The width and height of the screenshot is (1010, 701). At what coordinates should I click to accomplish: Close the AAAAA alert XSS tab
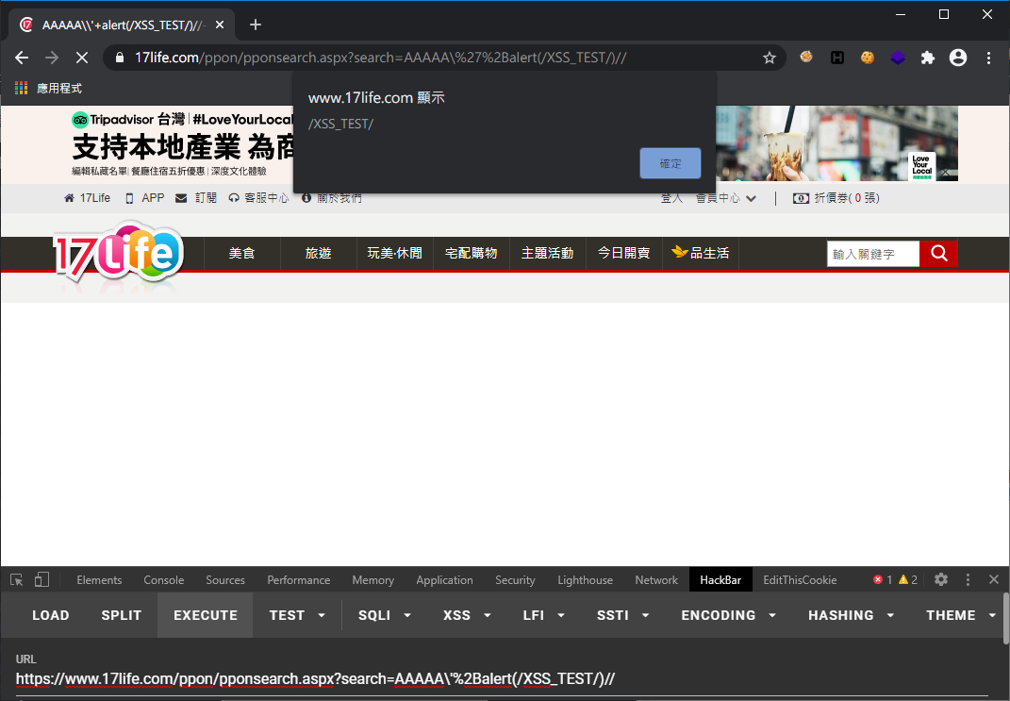click(x=220, y=25)
